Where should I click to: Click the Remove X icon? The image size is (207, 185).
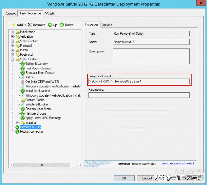point(30,25)
